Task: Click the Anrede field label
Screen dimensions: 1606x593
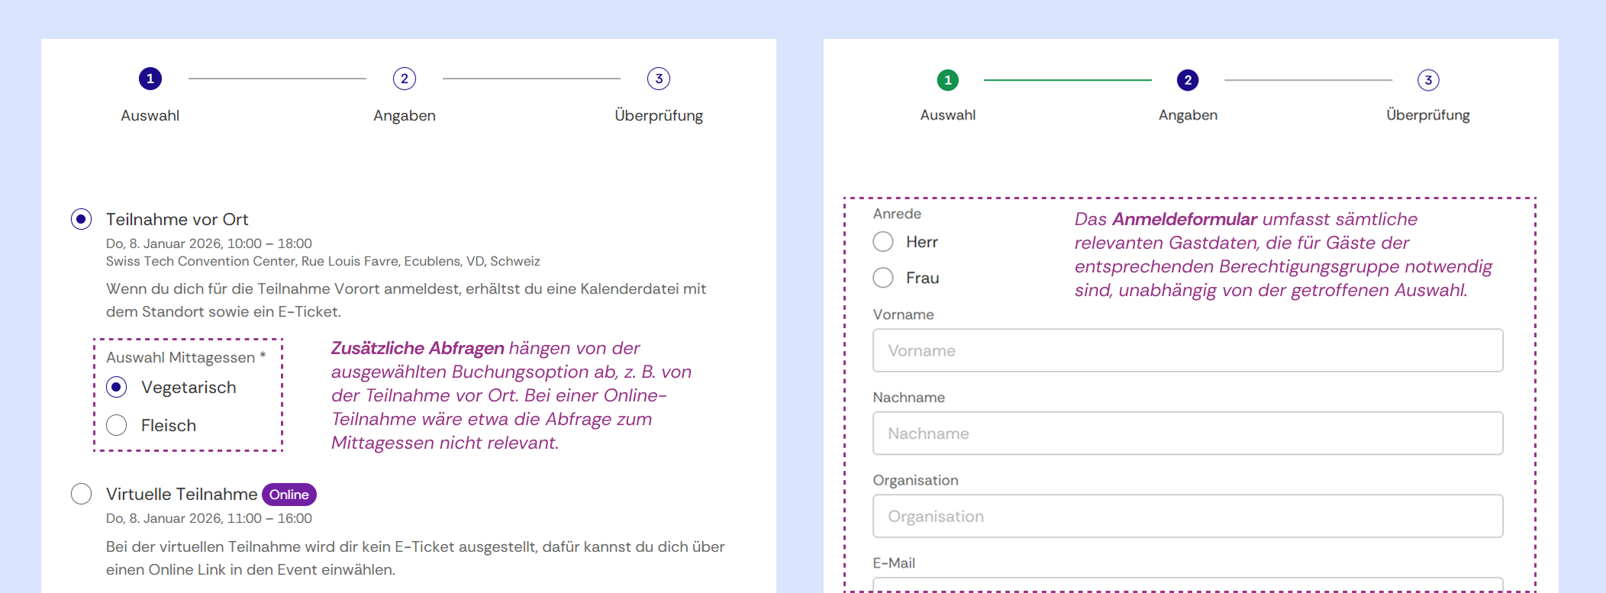Action: pos(897,214)
